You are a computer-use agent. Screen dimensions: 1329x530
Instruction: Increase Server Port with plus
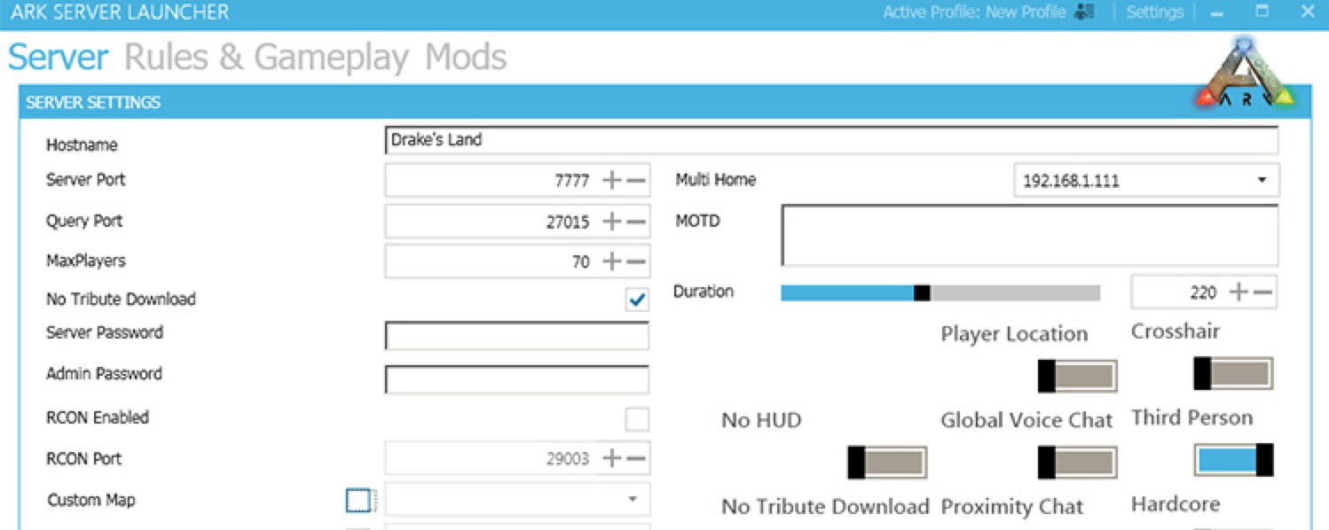pos(611,180)
